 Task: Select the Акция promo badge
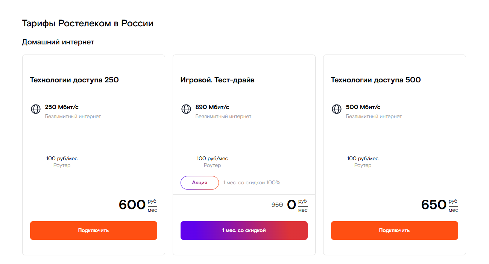tap(199, 183)
